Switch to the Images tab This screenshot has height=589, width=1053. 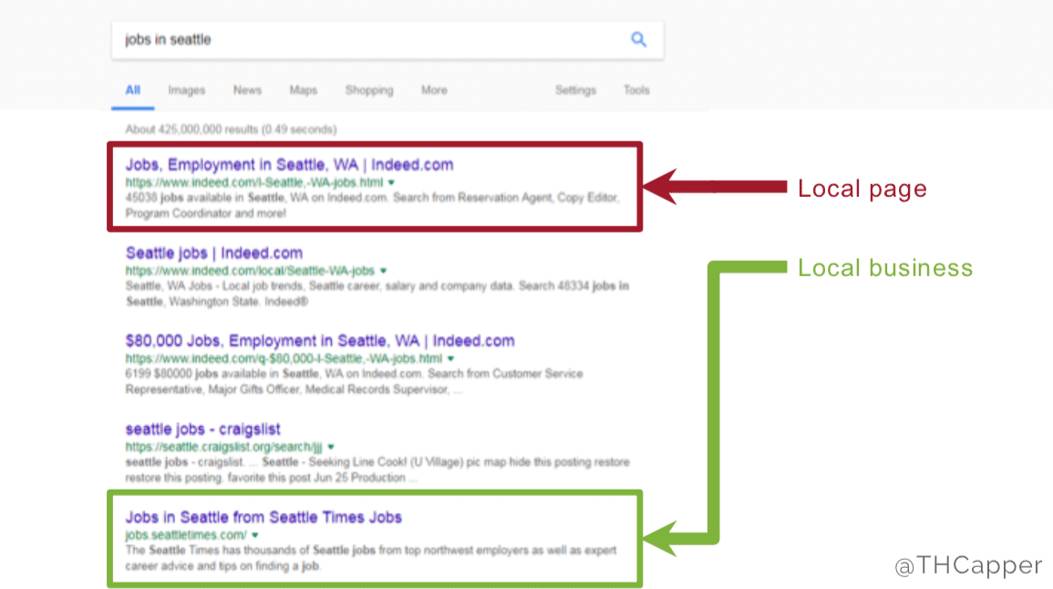click(187, 90)
